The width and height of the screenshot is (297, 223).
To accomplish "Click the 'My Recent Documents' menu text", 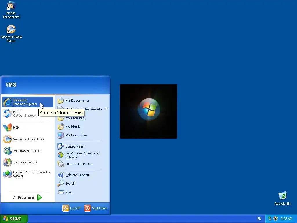I will tap(84, 109).
